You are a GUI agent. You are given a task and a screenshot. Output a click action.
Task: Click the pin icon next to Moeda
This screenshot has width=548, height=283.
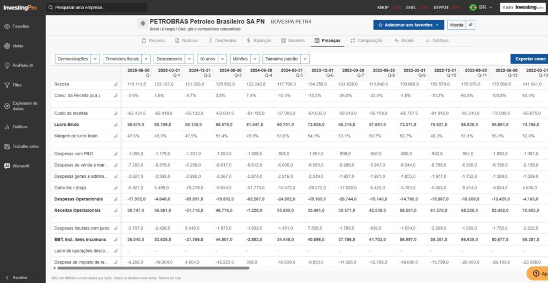pyautogui.click(x=471, y=25)
